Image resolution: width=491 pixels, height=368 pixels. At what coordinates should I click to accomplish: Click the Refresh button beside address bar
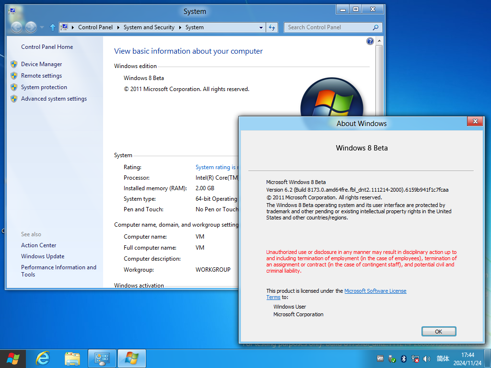pos(272,27)
